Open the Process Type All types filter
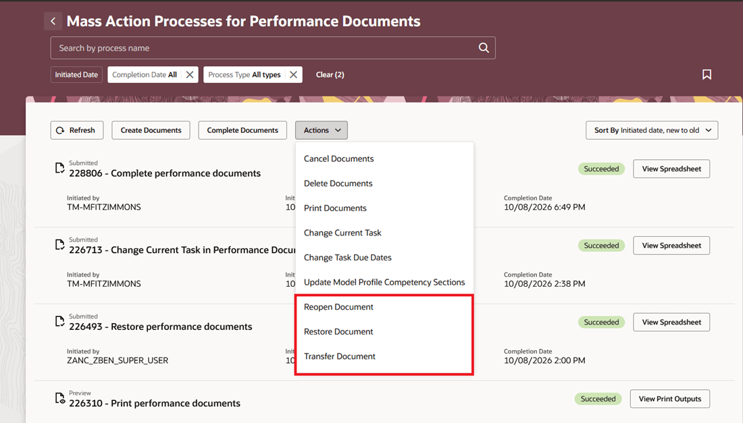743x423 pixels. pos(245,75)
